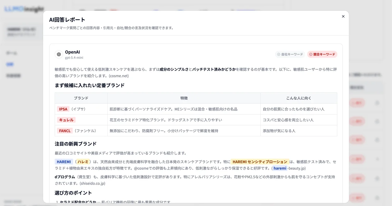
Task: Click the パッチテスト済みかどうか bold phrase
Action: 214,69
